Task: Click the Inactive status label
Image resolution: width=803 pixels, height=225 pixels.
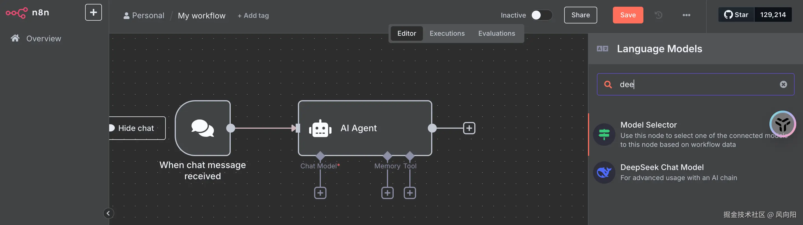Action: pyautogui.click(x=513, y=15)
